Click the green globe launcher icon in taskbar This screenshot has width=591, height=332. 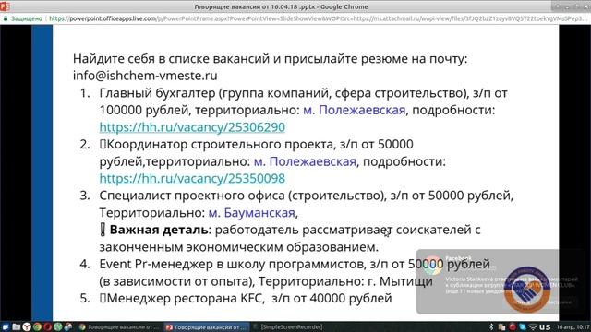click(57, 326)
